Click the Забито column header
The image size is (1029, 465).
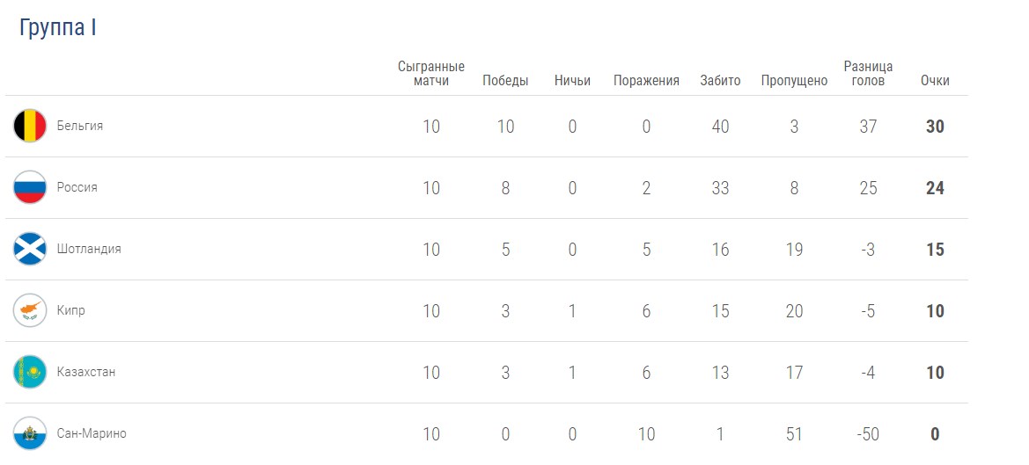(x=720, y=81)
